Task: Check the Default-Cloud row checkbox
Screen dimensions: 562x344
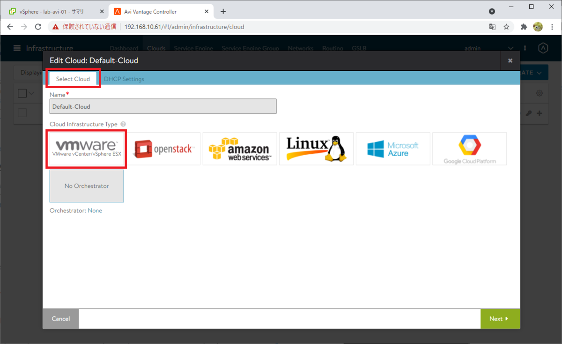Action: (x=22, y=113)
